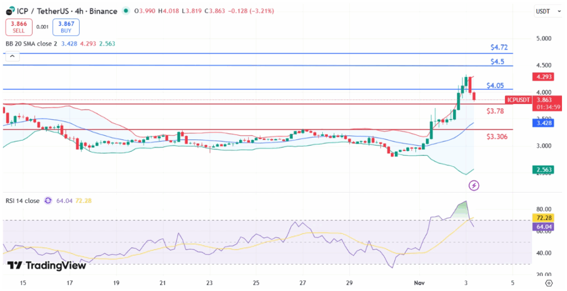The width and height of the screenshot is (567, 291).
Task: Click the ICPUSDT current price label
Action: 518,100
